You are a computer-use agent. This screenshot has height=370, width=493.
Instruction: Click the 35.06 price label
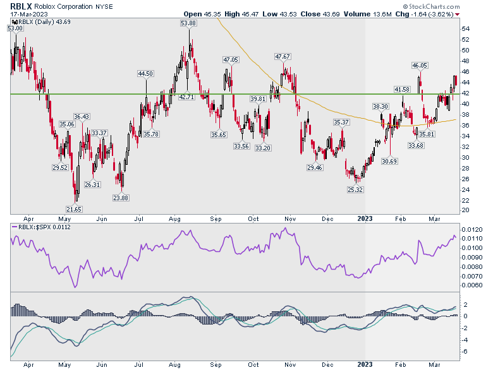coord(66,124)
